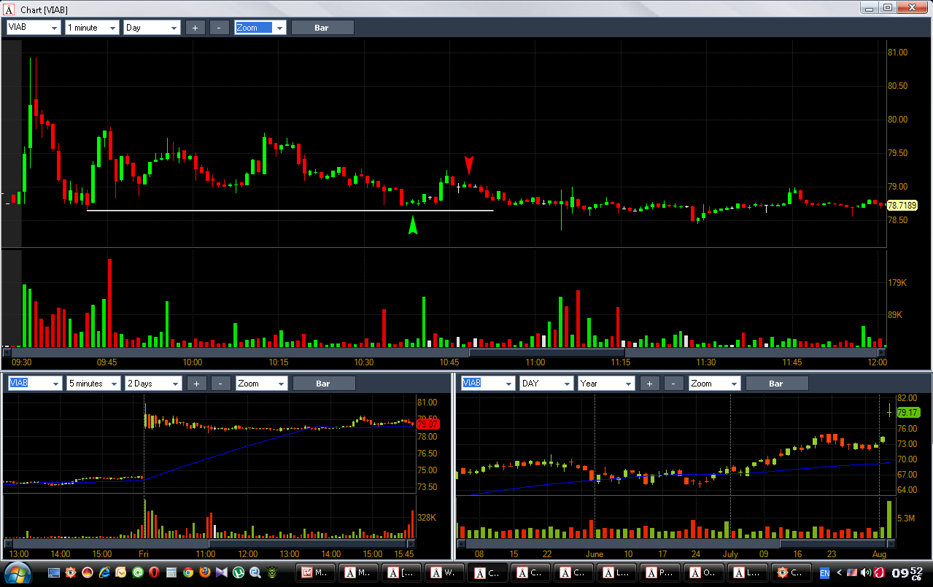
Task: Click the minus button in the 5 minutes chart
Action: [221, 384]
